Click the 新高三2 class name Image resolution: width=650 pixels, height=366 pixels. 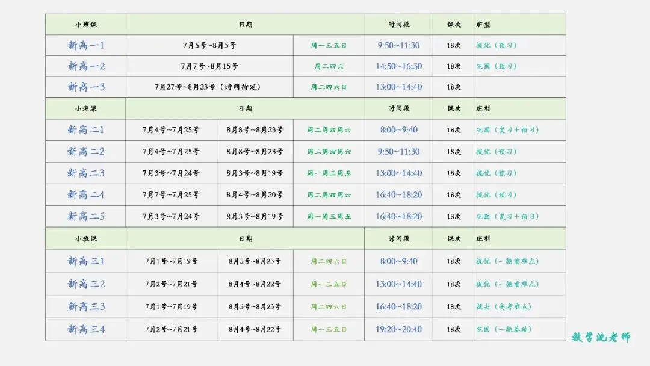(86, 284)
